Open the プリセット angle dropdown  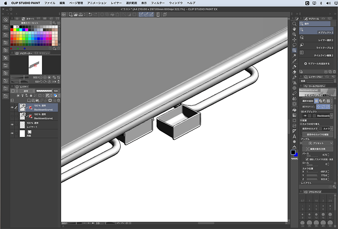pos(317,143)
